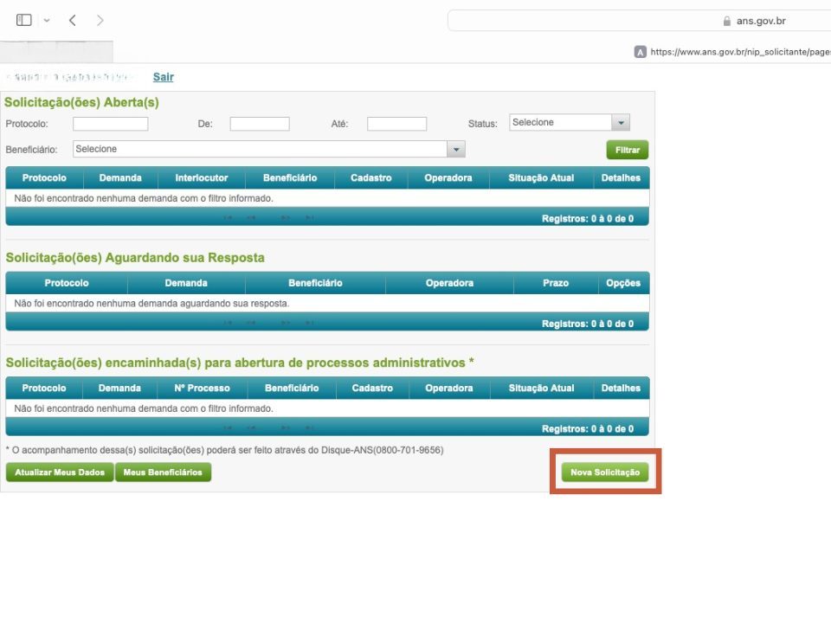This screenshot has width=831, height=623.
Task: Click the Sair link to log out
Action: (x=163, y=77)
